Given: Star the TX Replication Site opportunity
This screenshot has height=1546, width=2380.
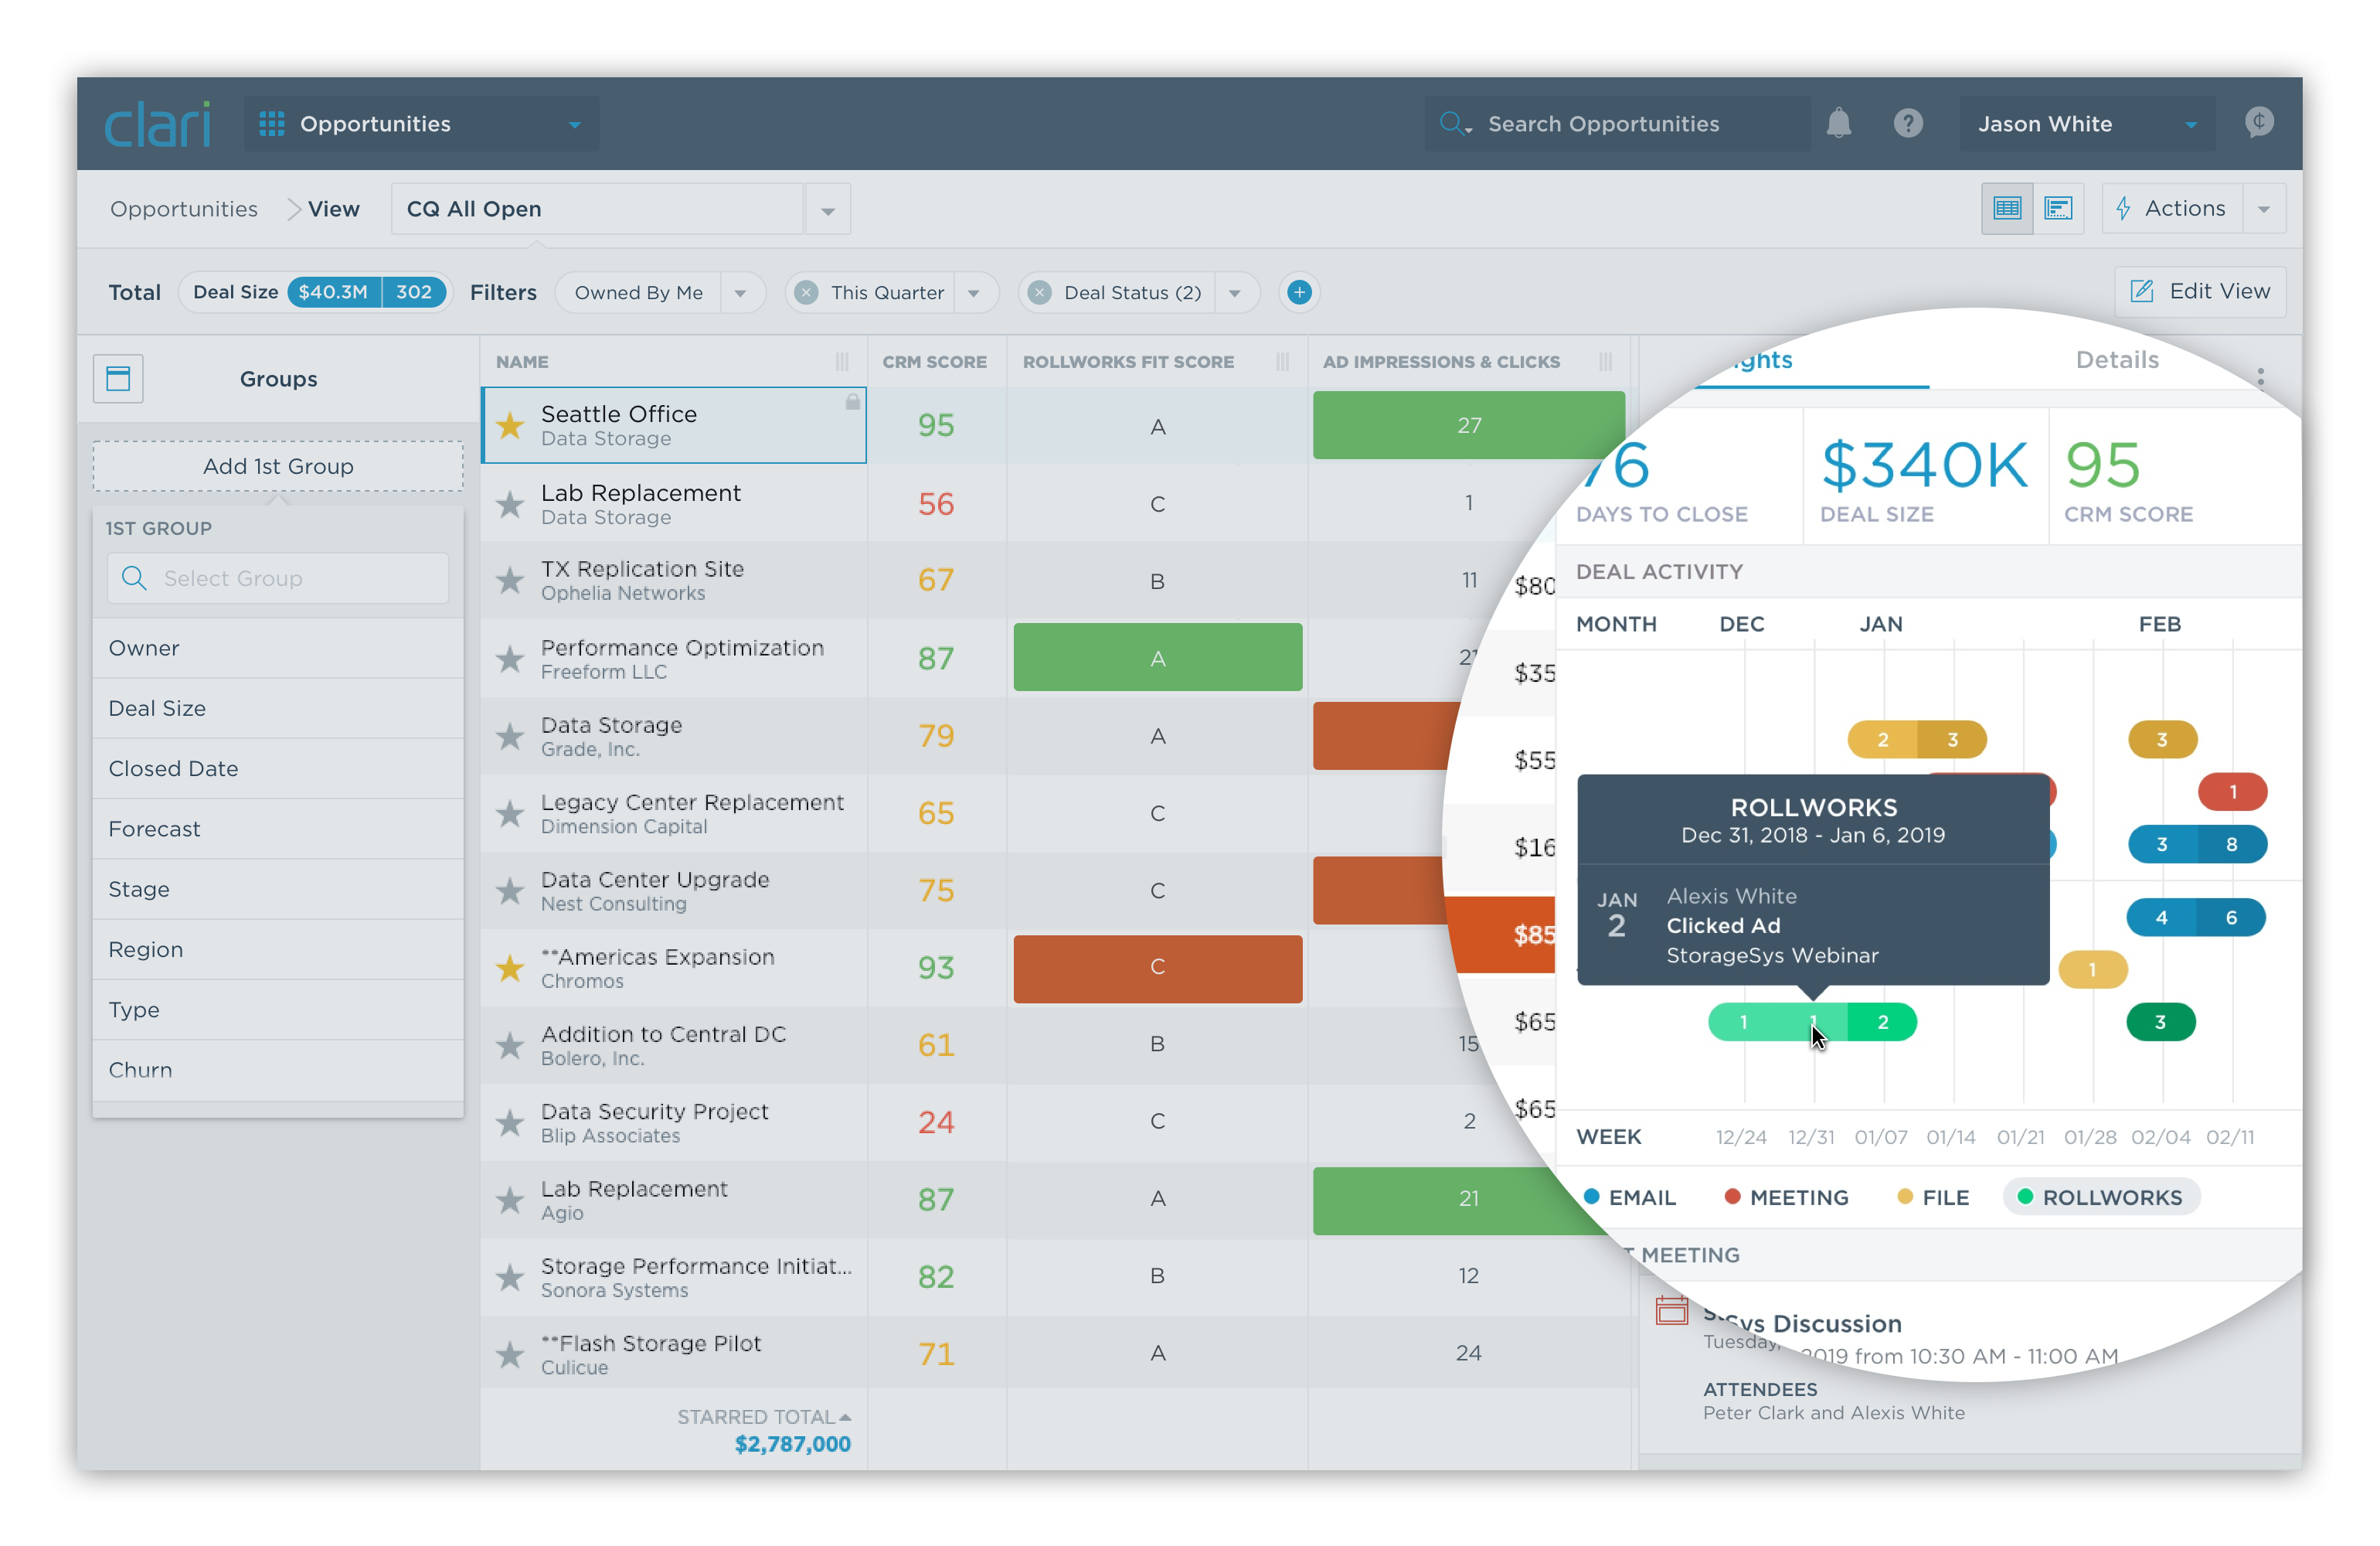Looking at the screenshot, I should 510,581.
